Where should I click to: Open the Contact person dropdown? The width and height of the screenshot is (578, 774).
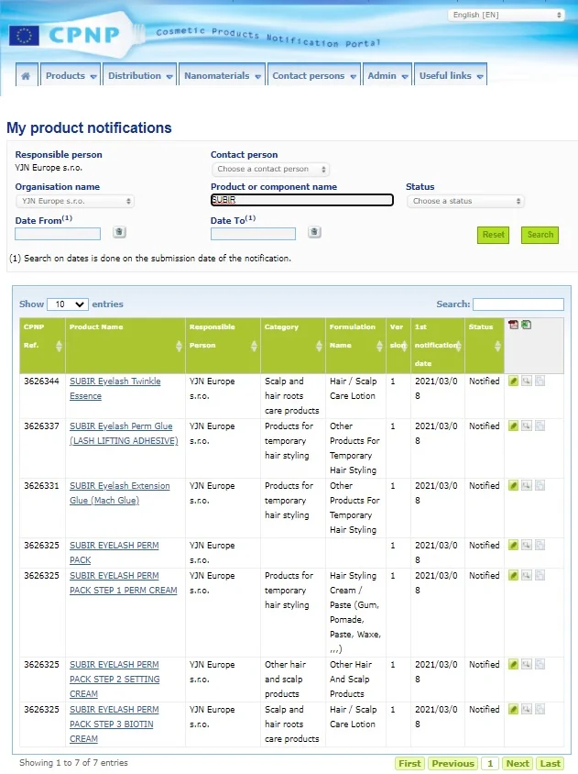[270, 170]
